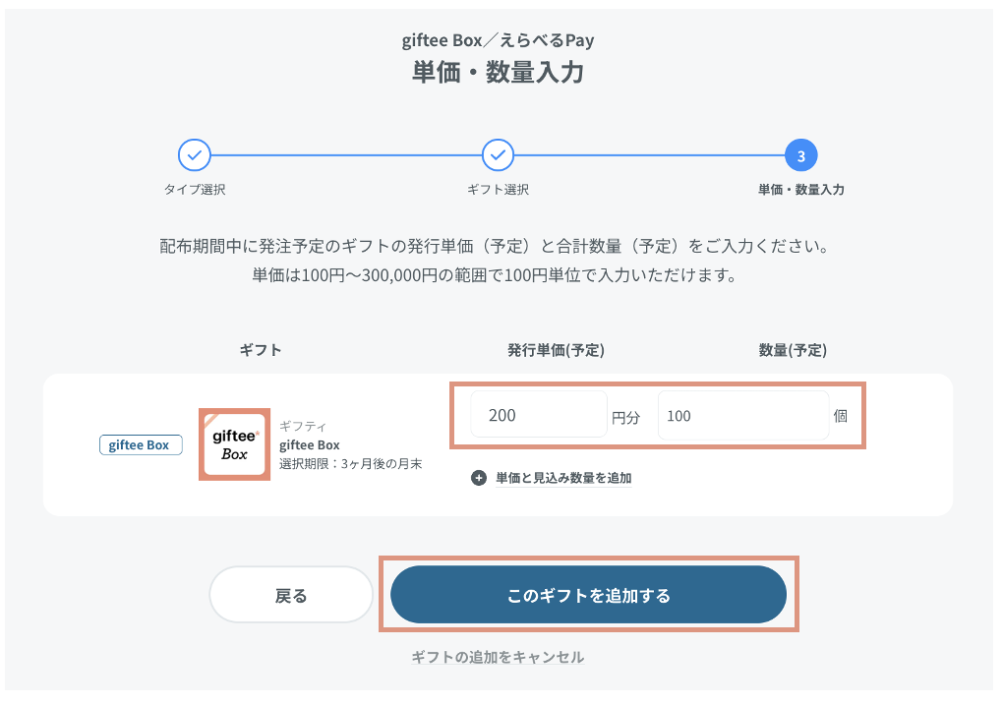Click the ギフト column header
Screen dimensions: 1003x706
[261, 350]
